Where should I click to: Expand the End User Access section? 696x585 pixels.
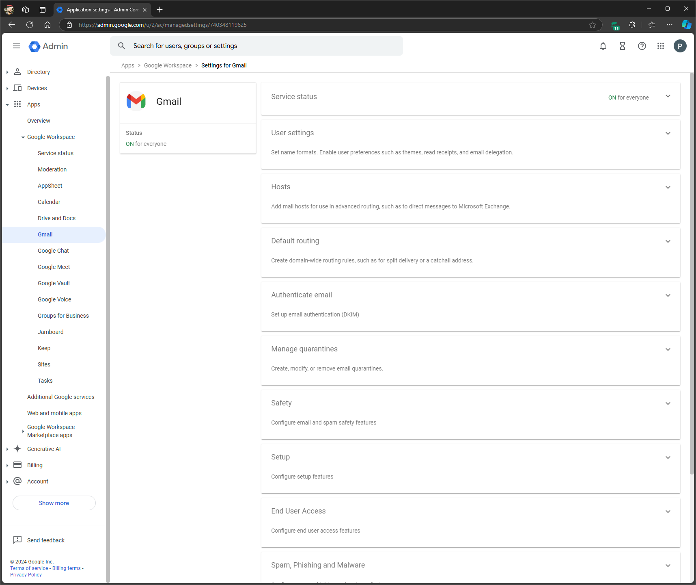[668, 511]
